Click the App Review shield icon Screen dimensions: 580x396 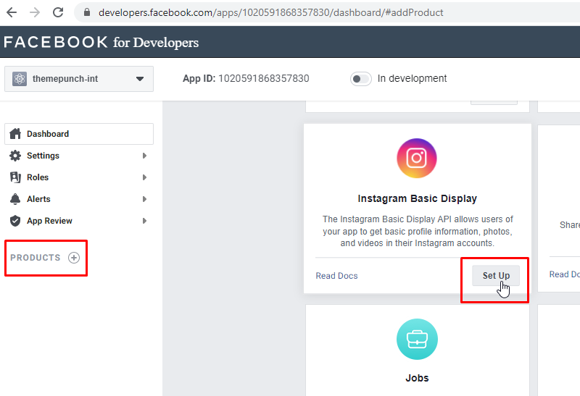coord(15,221)
